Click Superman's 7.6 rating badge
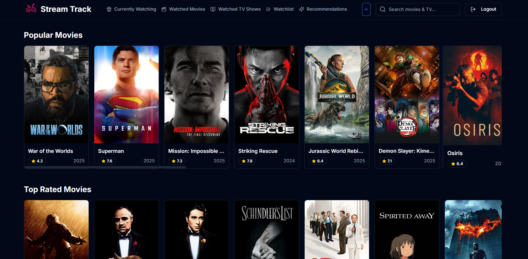The width and height of the screenshot is (528, 259). 107,161
